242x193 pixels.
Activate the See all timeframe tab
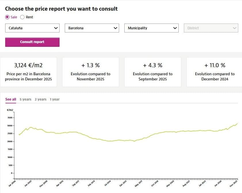(x=10, y=99)
